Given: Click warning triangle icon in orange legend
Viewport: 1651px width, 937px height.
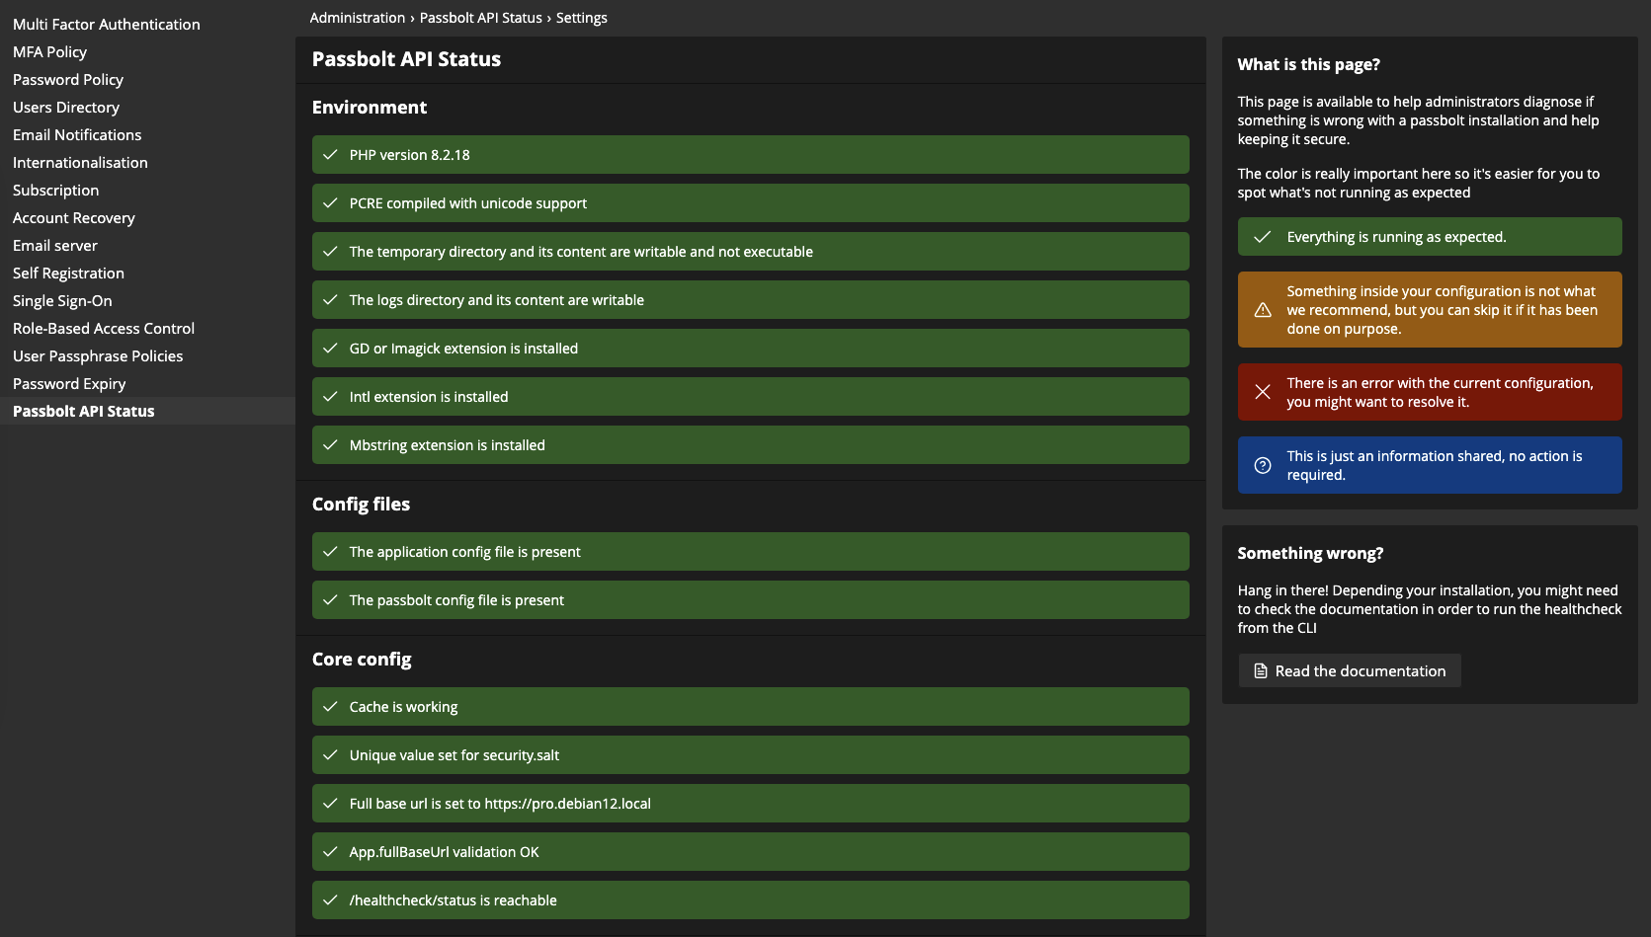Looking at the screenshot, I should click(1263, 310).
